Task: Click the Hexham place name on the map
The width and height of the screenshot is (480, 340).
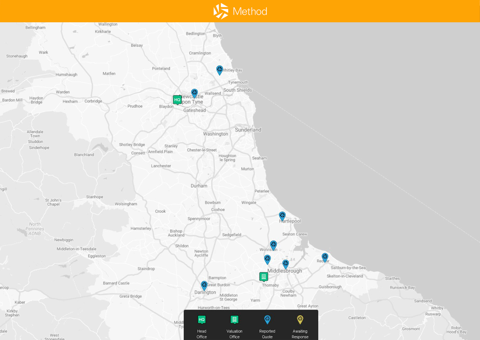Action: 70,101
